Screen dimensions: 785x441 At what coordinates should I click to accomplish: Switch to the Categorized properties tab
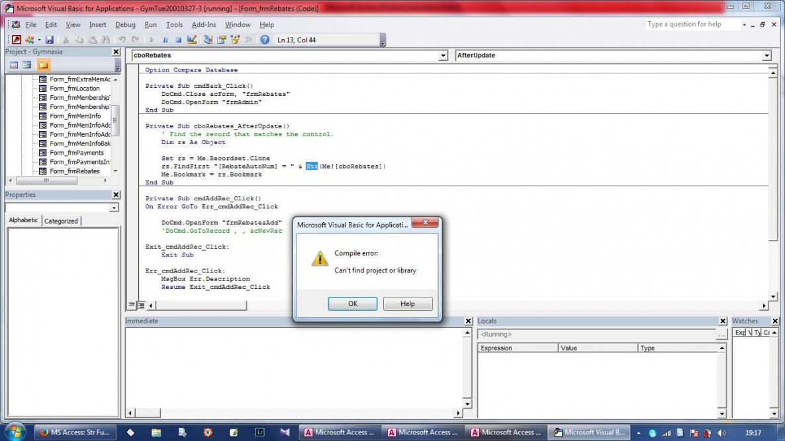click(x=61, y=221)
